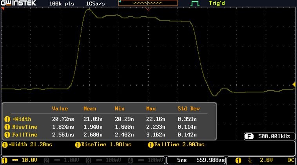Click the 500.001kHz frequency readout
Viewport: 297px width, 165px height.
(x=274, y=137)
